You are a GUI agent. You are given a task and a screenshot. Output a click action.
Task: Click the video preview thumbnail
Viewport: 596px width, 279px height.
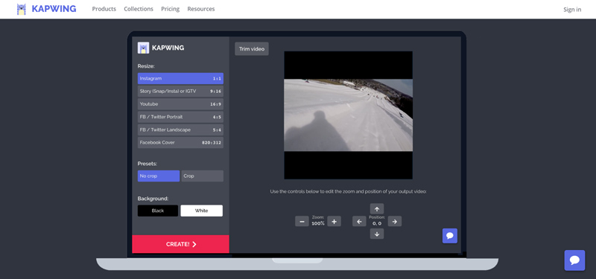pyautogui.click(x=348, y=115)
